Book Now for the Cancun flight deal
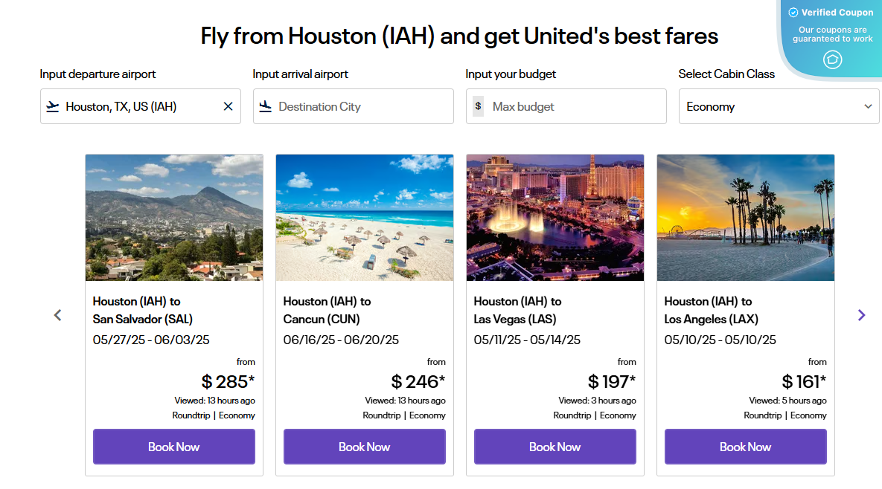 coord(364,447)
